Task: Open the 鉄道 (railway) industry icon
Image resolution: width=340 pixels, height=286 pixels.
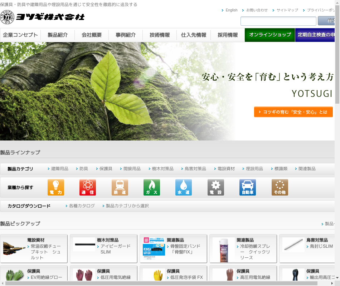Action: [120, 187]
